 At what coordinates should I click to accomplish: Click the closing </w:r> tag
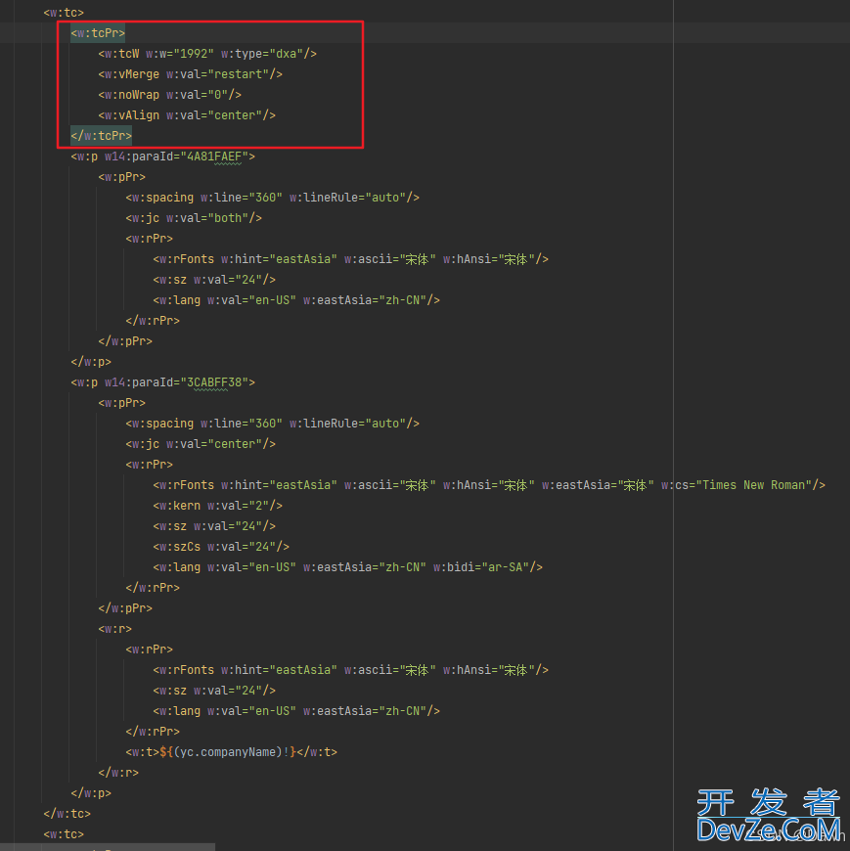(118, 773)
